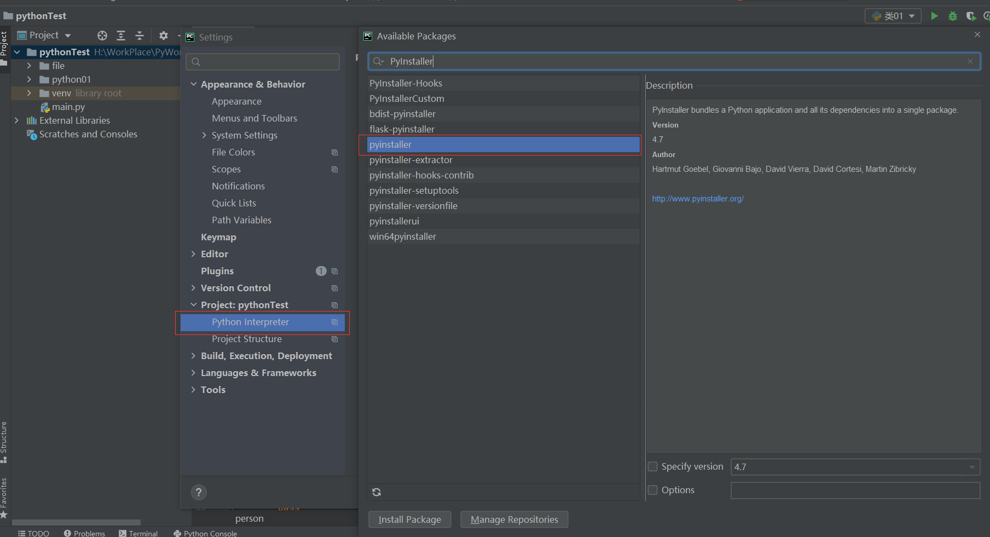The width and height of the screenshot is (990, 537).
Task: Click the reload packages refresh icon
Action: click(x=377, y=492)
